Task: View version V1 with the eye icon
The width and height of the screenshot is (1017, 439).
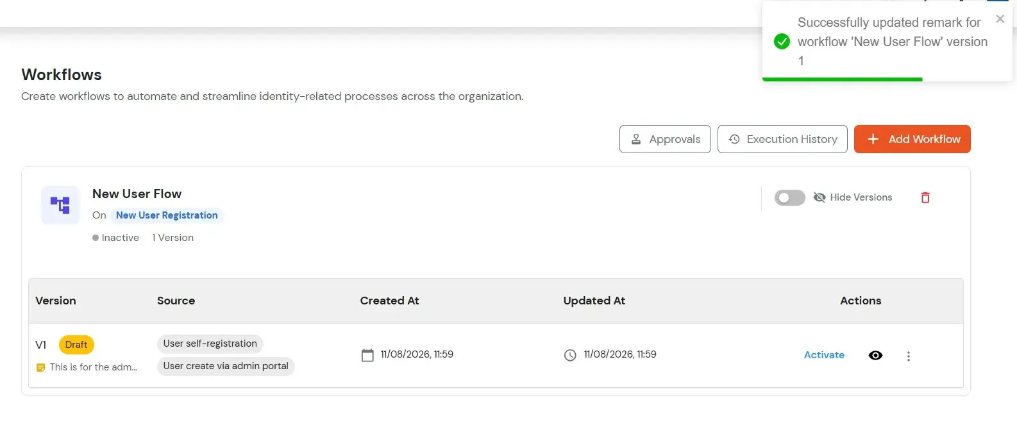Action: pyautogui.click(x=875, y=355)
